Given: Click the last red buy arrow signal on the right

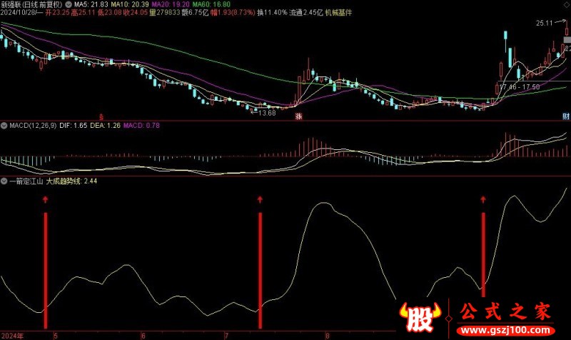Looking at the screenshot, I should [483, 199].
